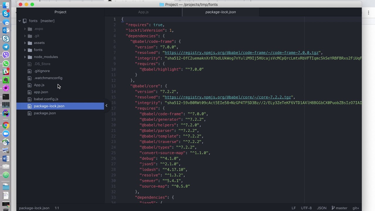Open the Downloads folder in dock
Viewport: 375px width, 211px height.
point(6,187)
